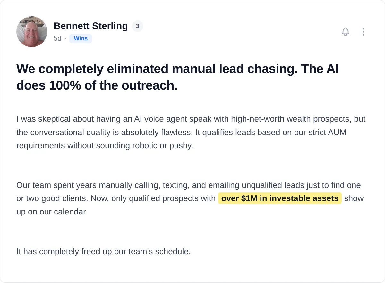Screen dimensions: 385x283
Task: Click the paragraph starting with Our team spent years
Action: (190, 198)
